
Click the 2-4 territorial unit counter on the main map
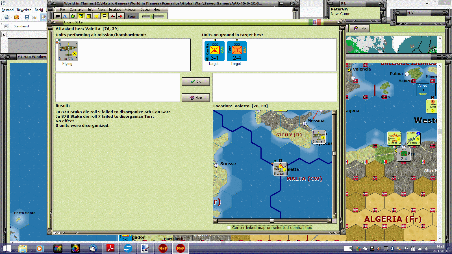pos(404,154)
